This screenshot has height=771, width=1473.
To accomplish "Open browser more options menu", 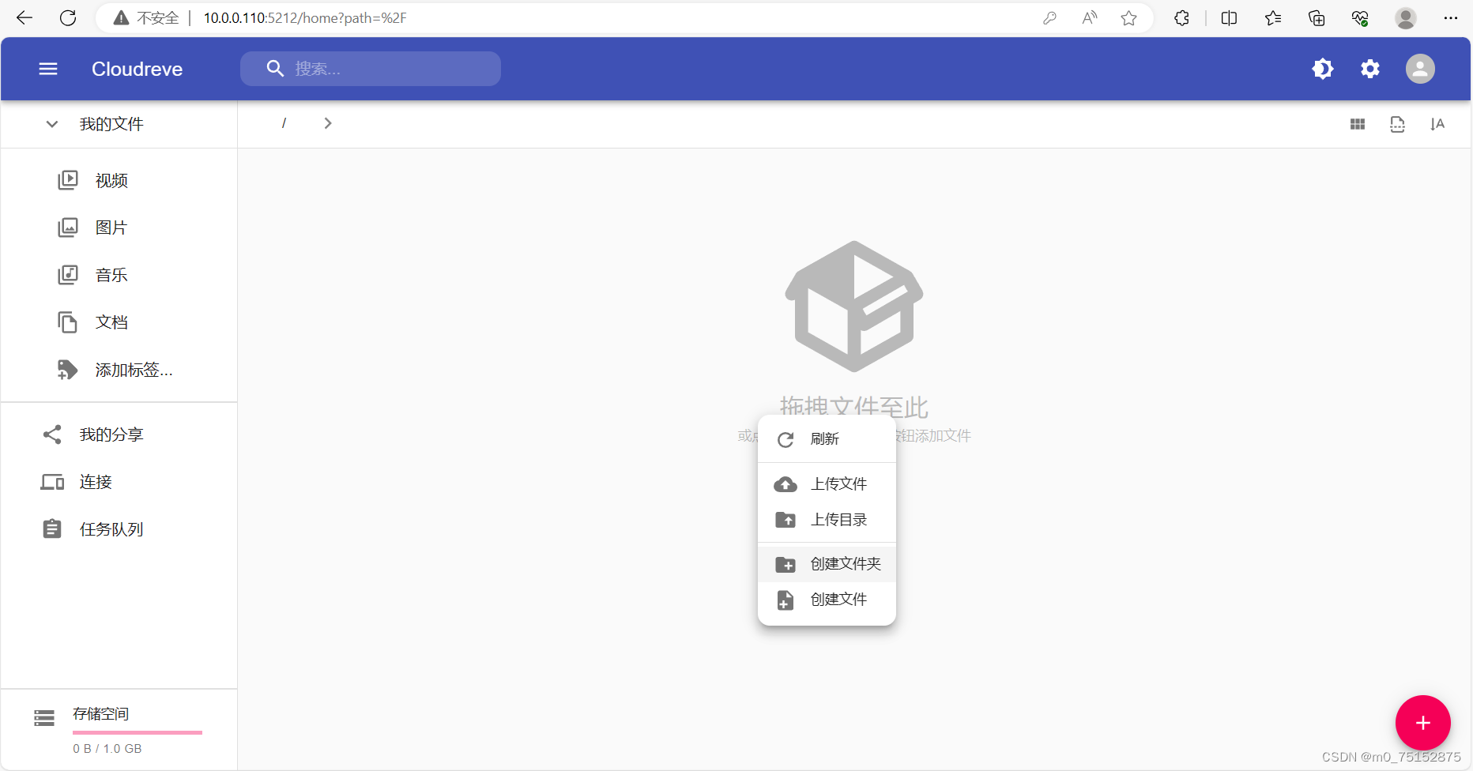I will (1451, 18).
